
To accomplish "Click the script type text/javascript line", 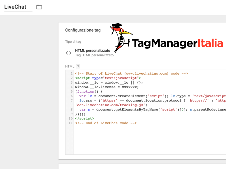I will pyautogui.click(x=108, y=78).
